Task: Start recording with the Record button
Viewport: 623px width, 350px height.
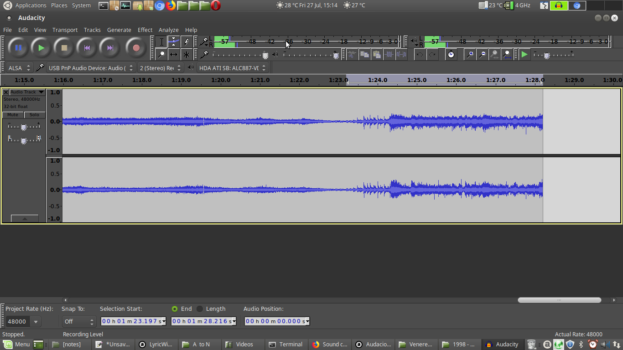Action: click(x=136, y=47)
